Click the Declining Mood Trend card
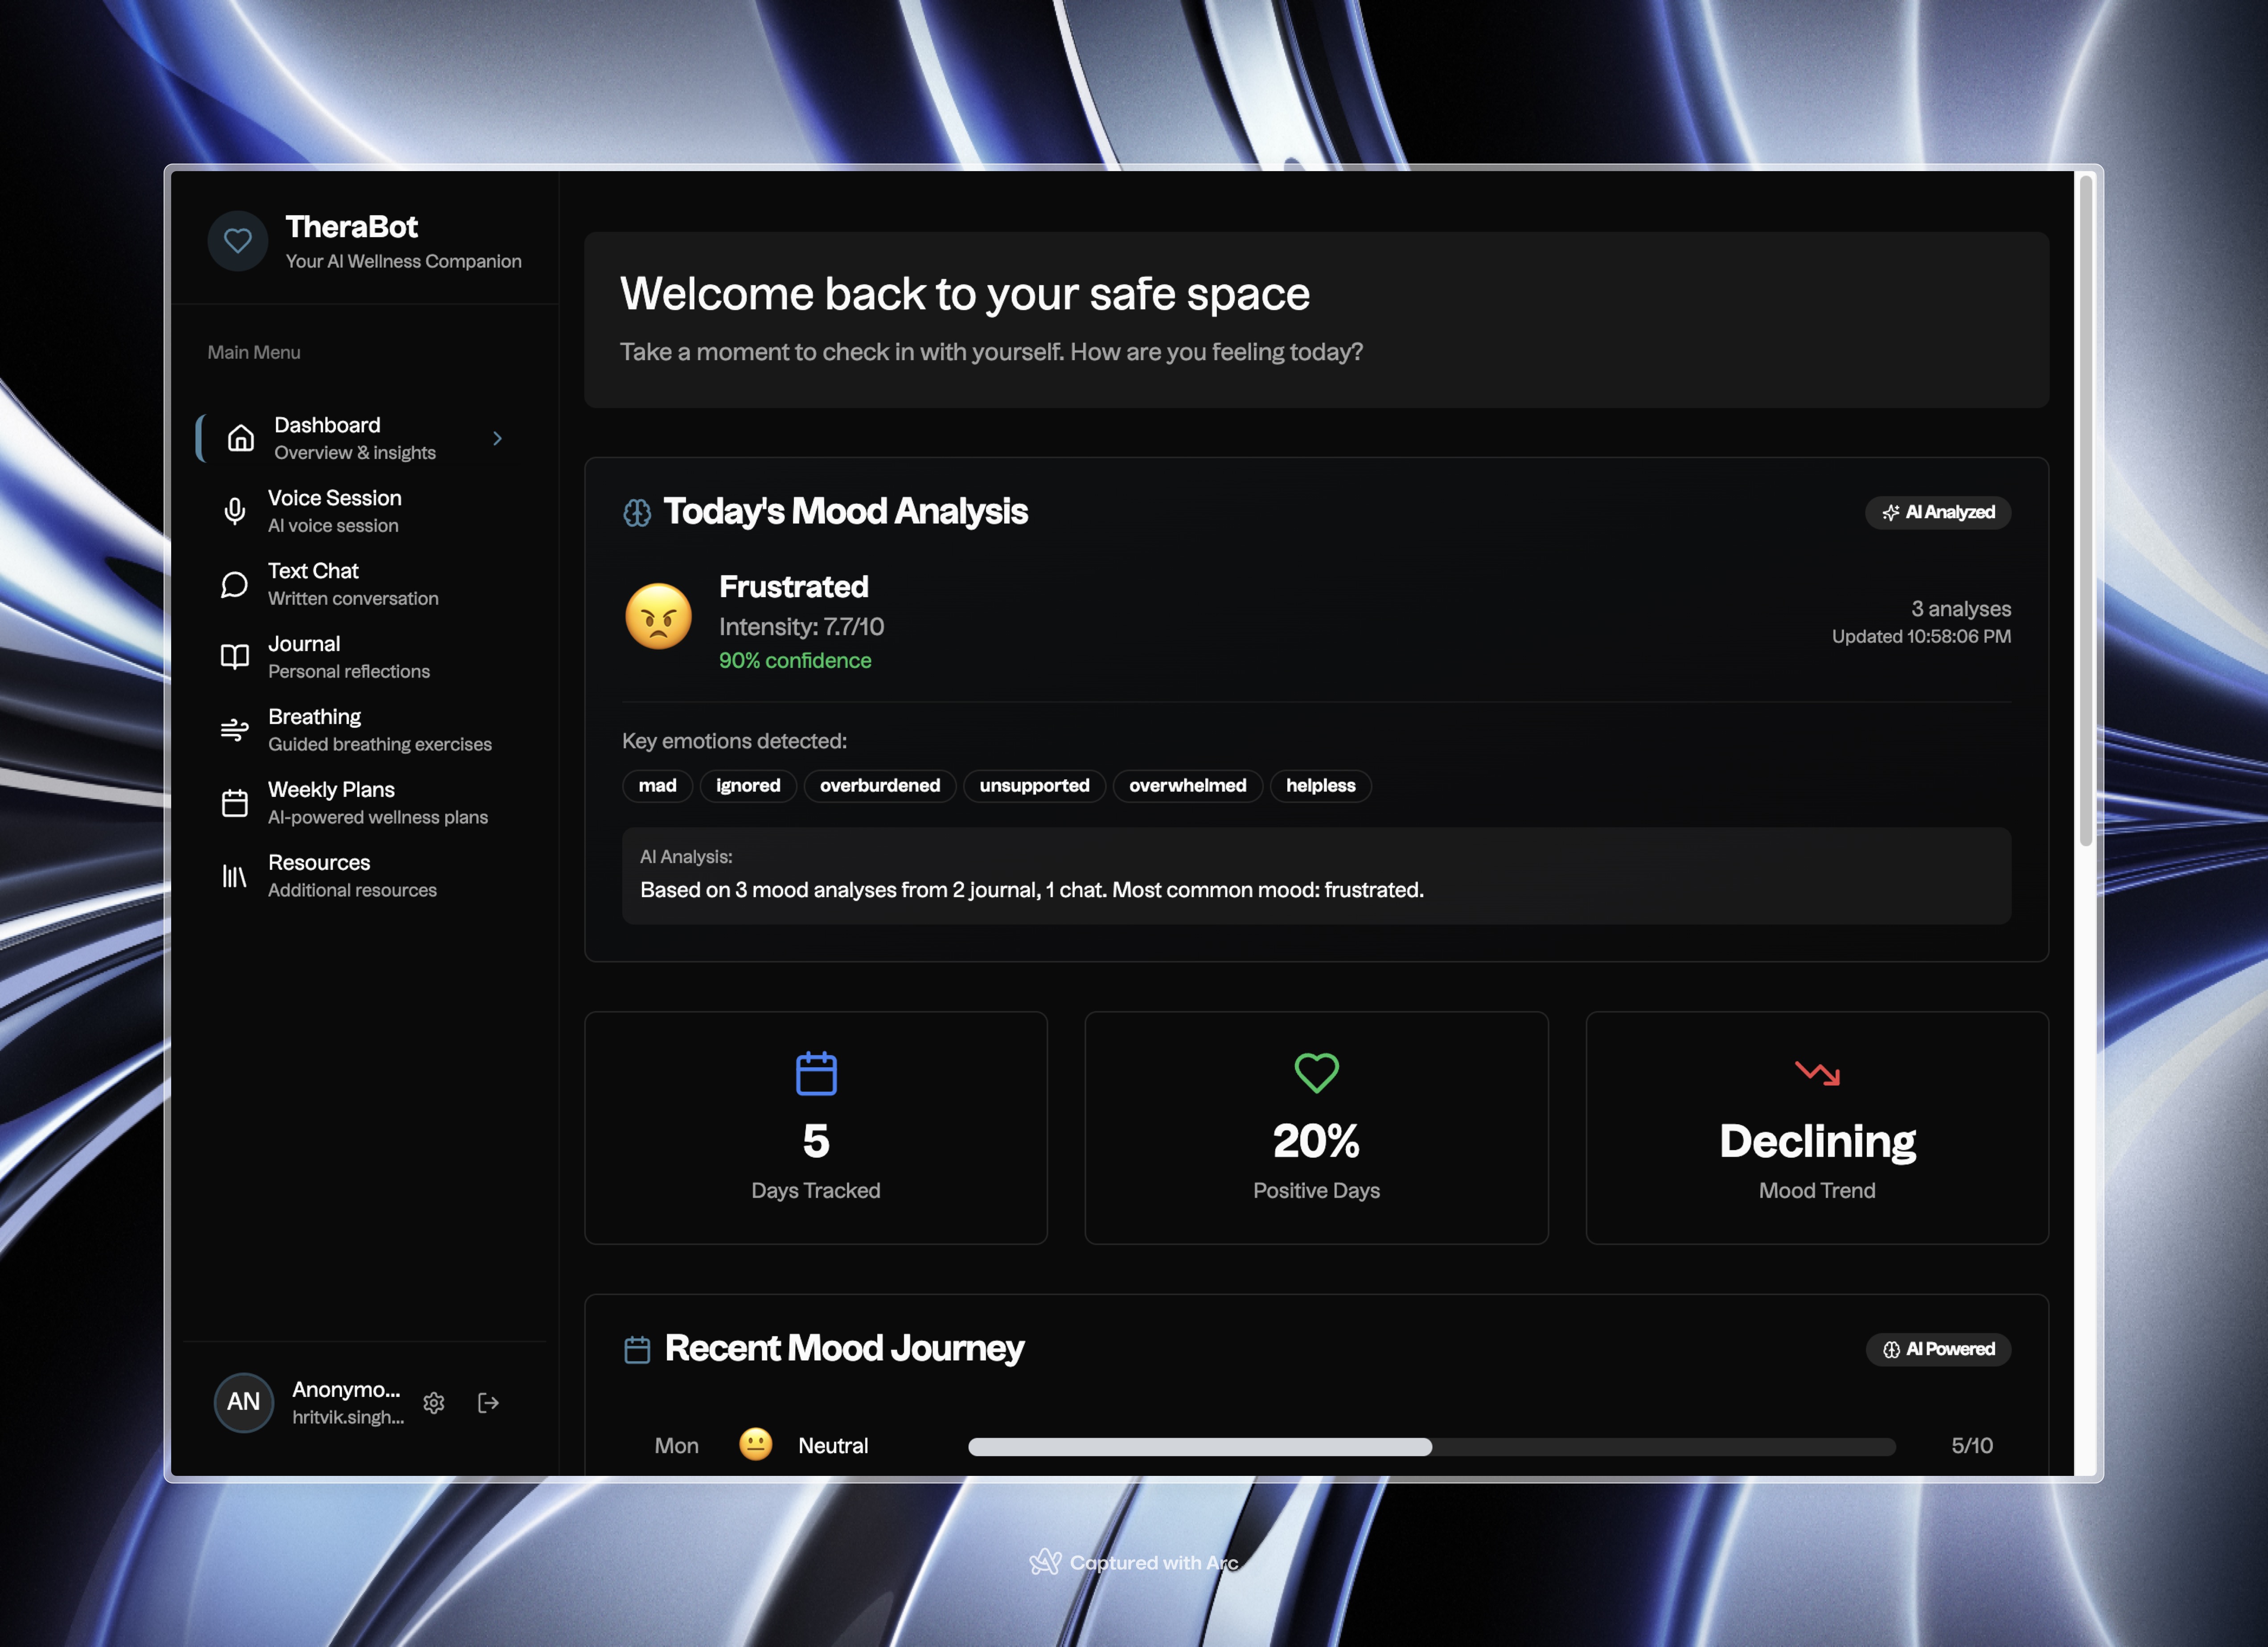This screenshot has height=1647, width=2268. 1817,1127
